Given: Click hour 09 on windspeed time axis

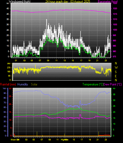Looking at the screenshot, I should pyautogui.click(x=48, y=60).
